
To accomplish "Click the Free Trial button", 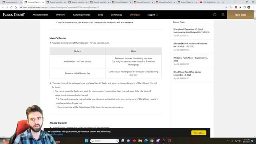I will click(240, 15).
